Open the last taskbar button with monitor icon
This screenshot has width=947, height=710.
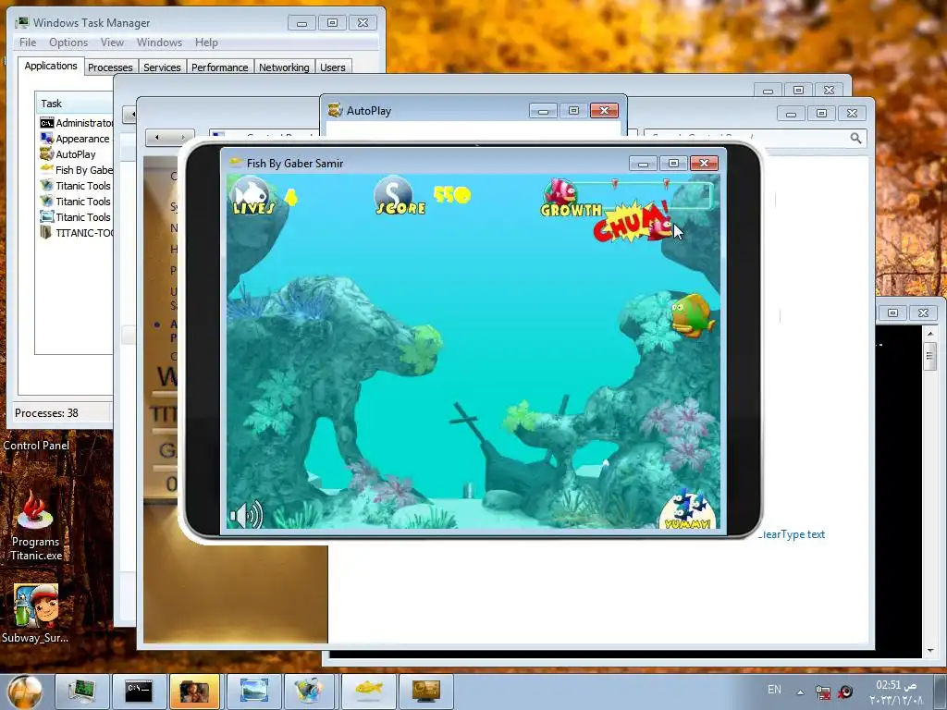[x=425, y=692]
